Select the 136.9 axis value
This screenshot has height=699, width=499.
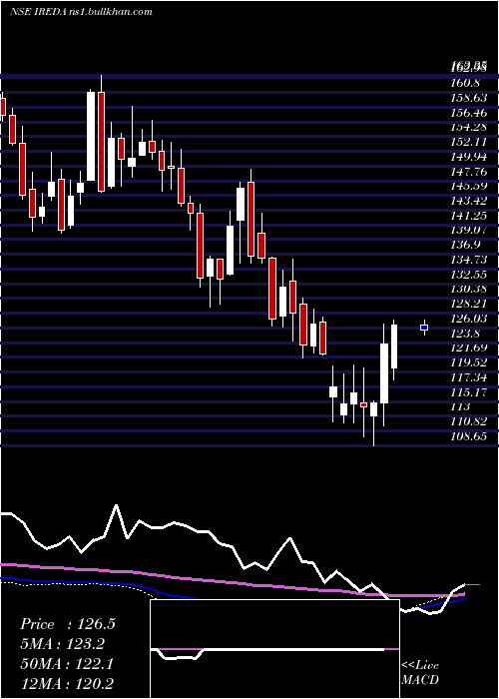point(465,245)
